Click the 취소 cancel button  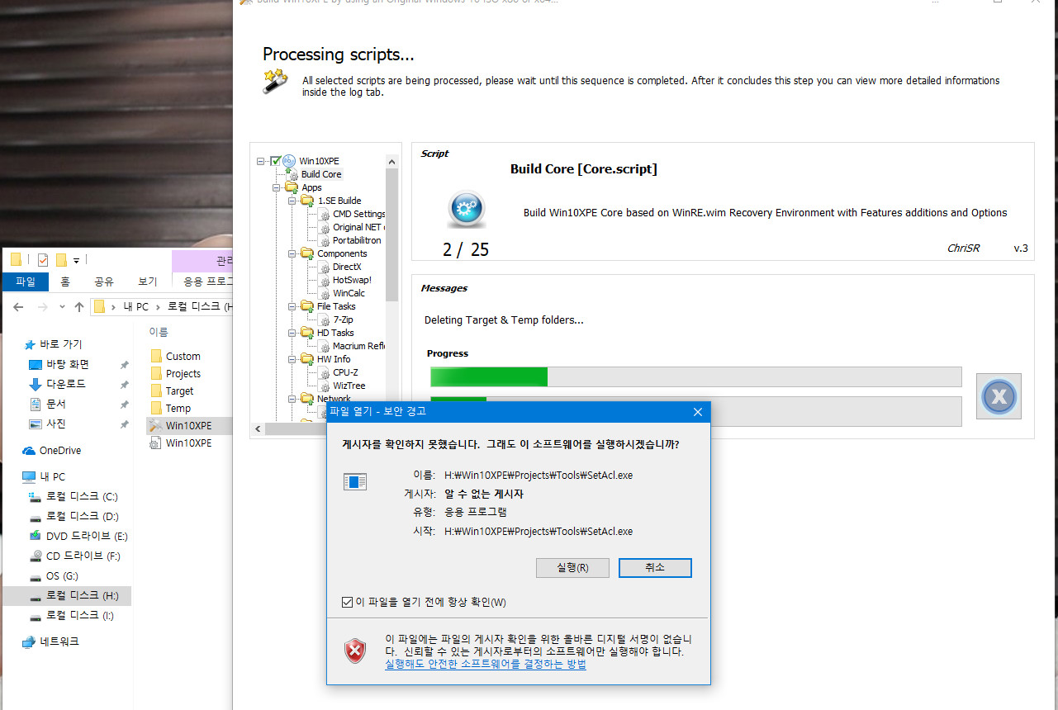click(655, 568)
